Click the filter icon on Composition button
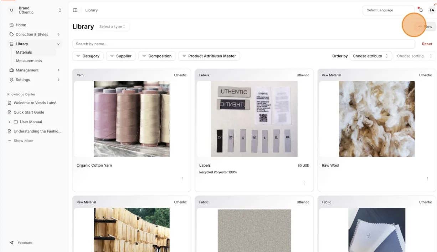437x252 pixels. (x=144, y=56)
